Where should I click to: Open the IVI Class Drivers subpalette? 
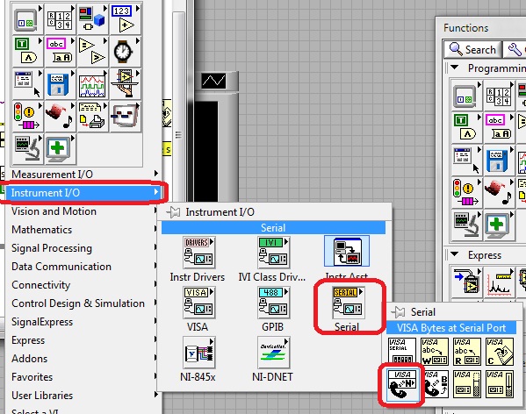(x=273, y=253)
